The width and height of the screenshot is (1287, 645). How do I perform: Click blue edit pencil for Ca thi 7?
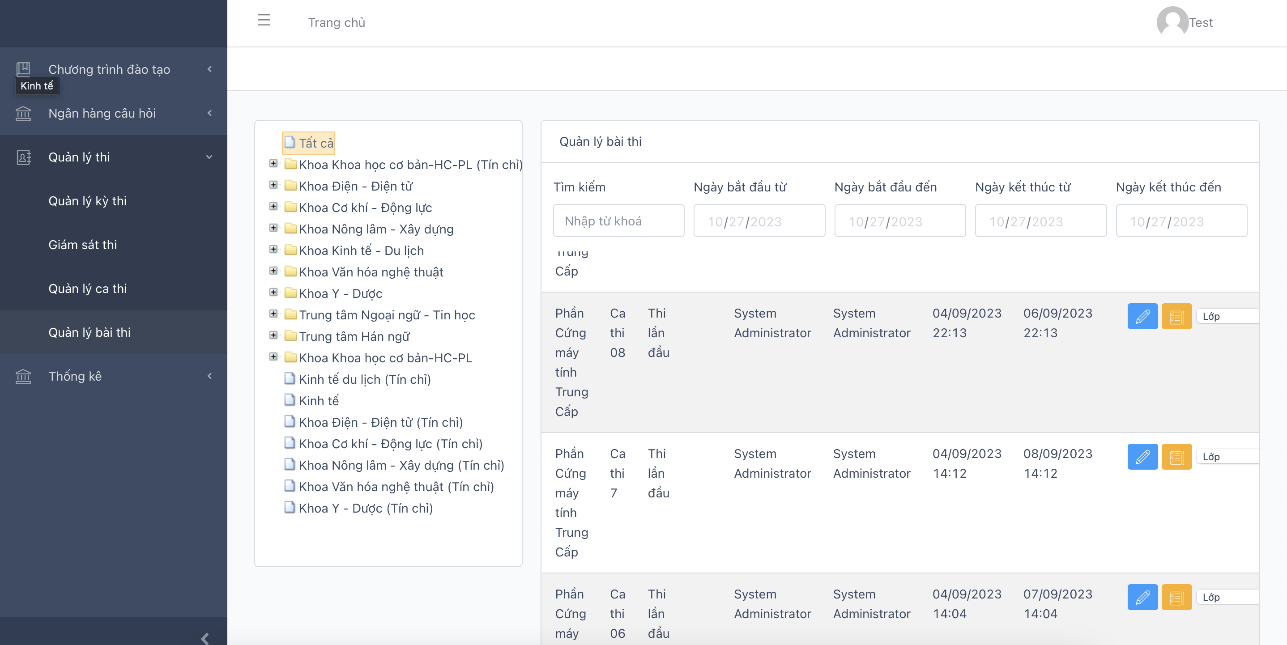point(1142,457)
